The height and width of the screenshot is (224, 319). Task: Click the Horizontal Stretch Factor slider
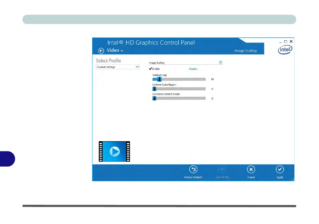179,98
